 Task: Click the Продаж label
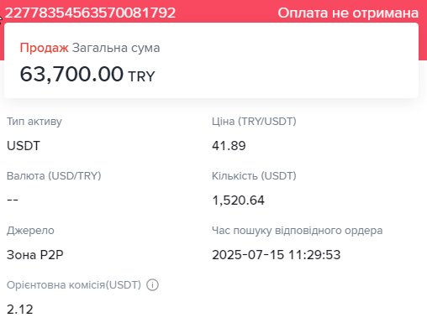(44, 48)
